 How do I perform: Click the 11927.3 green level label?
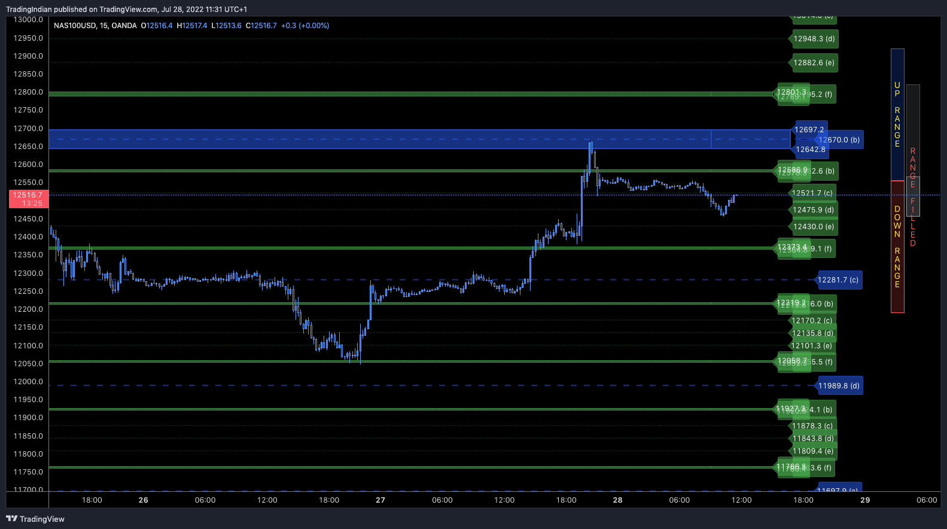(791, 409)
